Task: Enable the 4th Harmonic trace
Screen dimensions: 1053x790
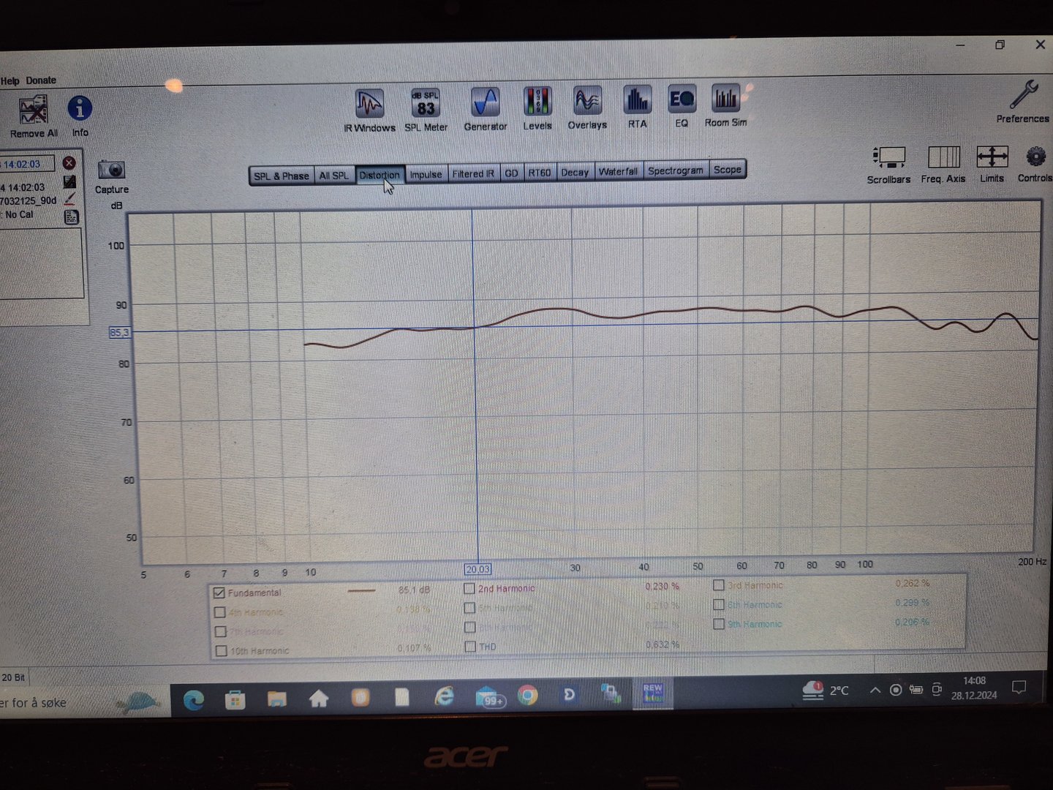Action: click(x=219, y=612)
